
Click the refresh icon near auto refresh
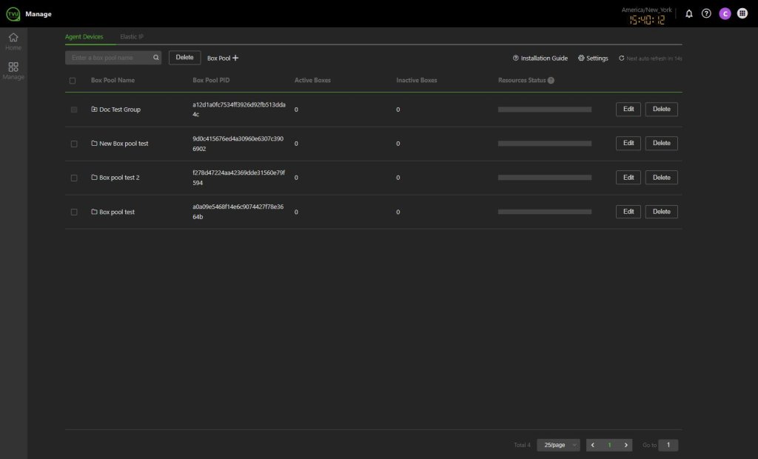point(621,58)
